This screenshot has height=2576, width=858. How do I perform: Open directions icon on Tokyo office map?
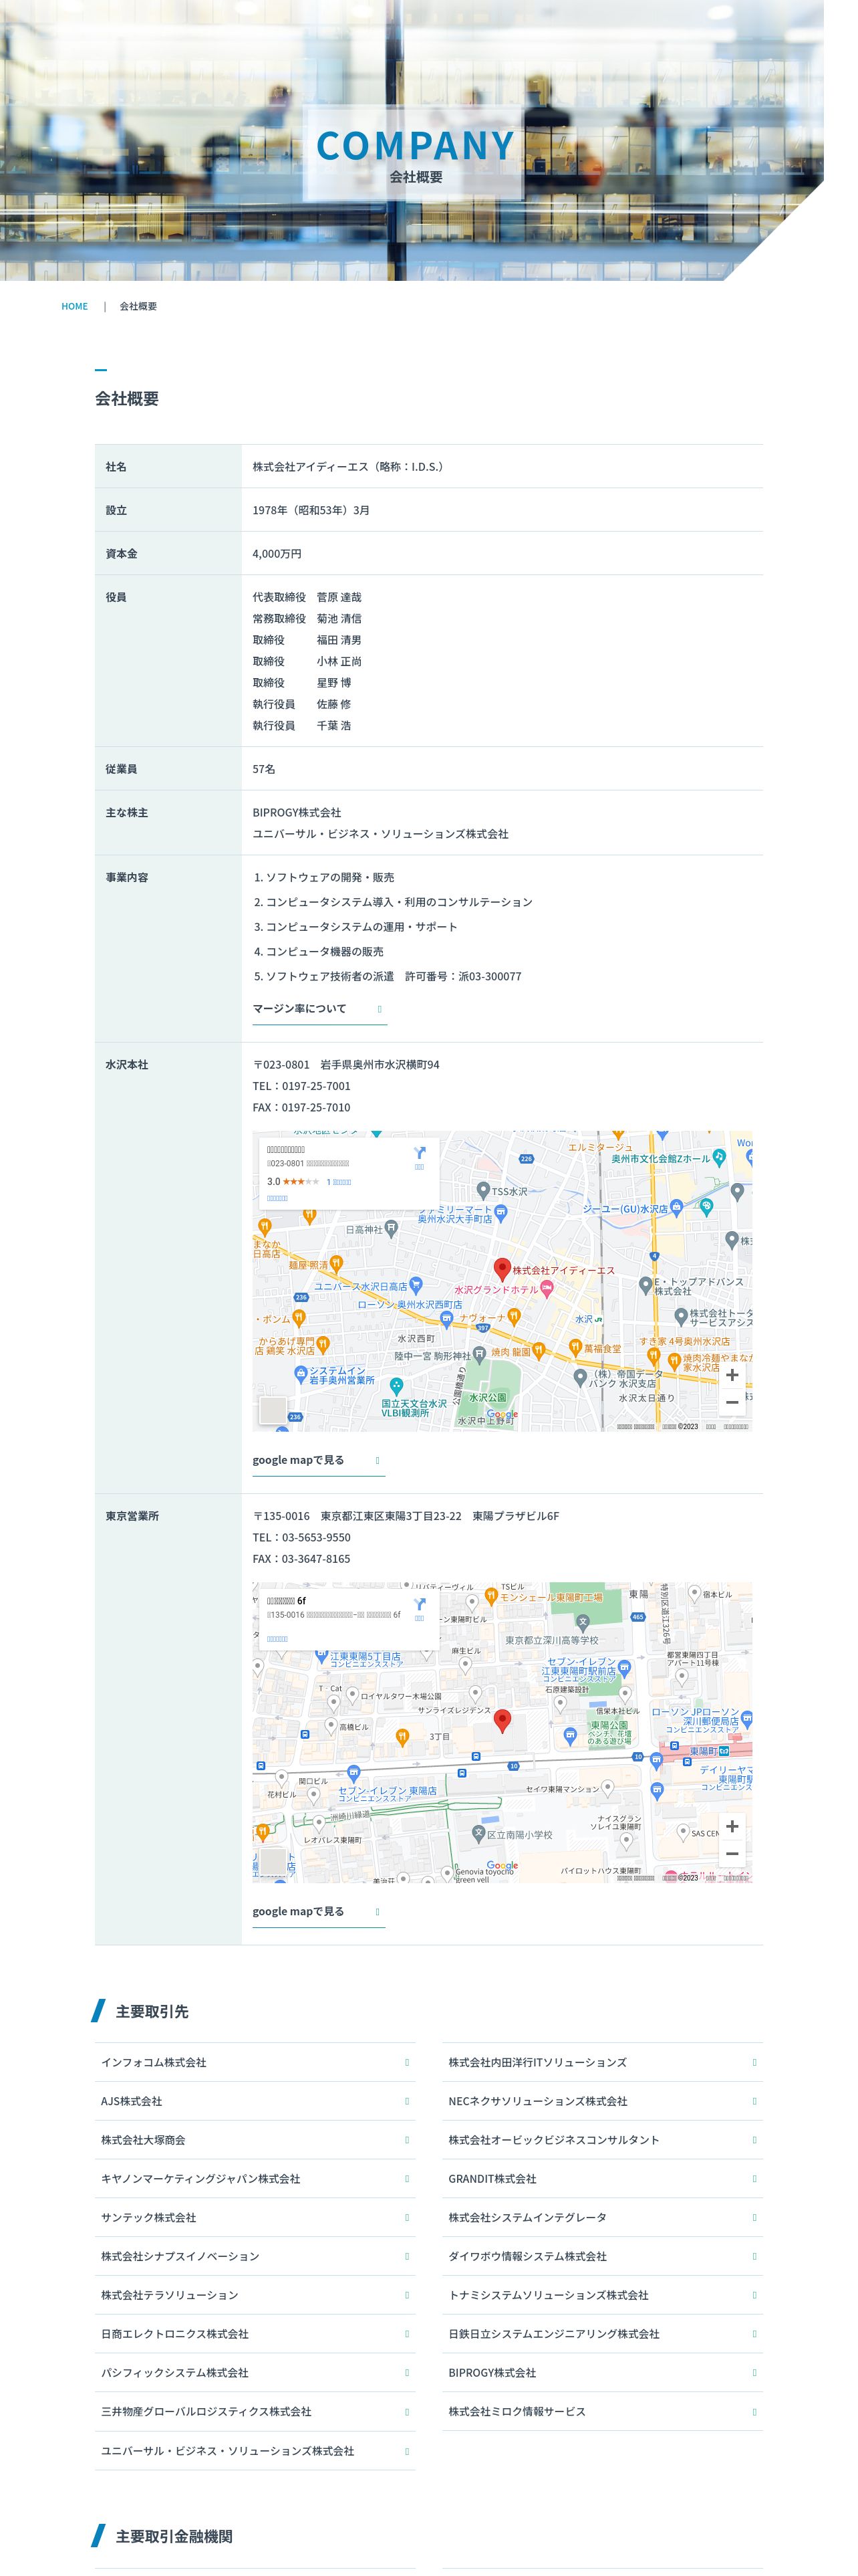click(x=420, y=1604)
